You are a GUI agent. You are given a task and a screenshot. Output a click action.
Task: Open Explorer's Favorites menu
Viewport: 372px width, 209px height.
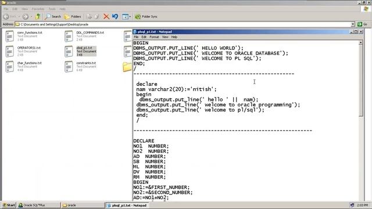[x=38, y=9]
